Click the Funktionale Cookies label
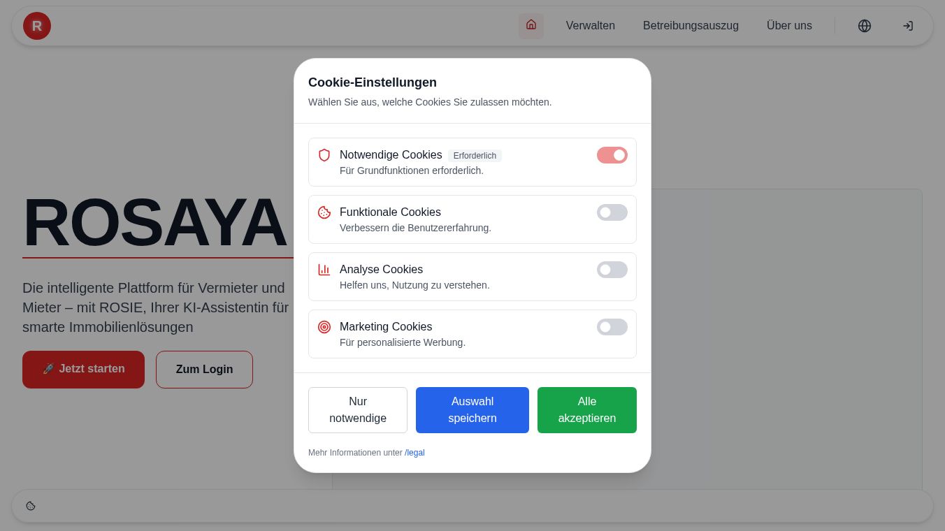This screenshot has height=531, width=945. click(390, 212)
